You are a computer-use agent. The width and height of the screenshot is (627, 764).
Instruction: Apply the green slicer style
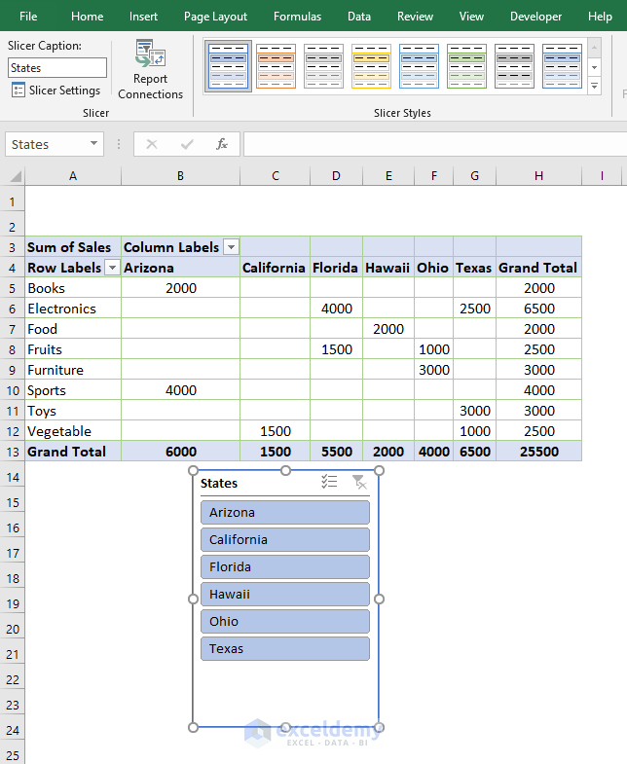click(x=466, y=66)
